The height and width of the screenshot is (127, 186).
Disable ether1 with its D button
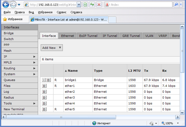(x=44, y=86)
